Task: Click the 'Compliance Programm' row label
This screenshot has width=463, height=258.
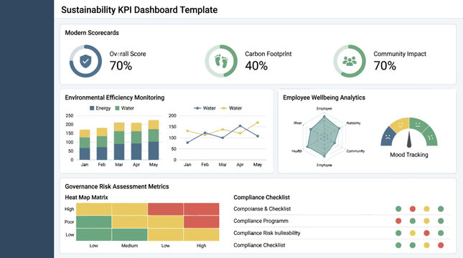Action: (x=261, y=221)
